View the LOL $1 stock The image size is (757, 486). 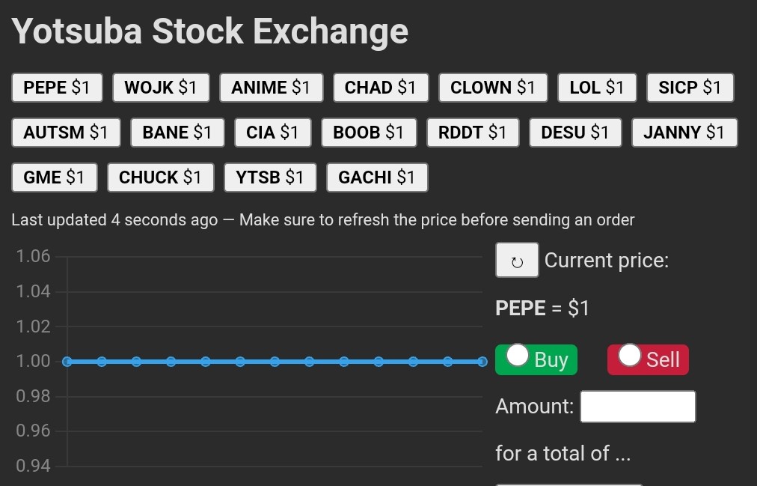(597, 88)
